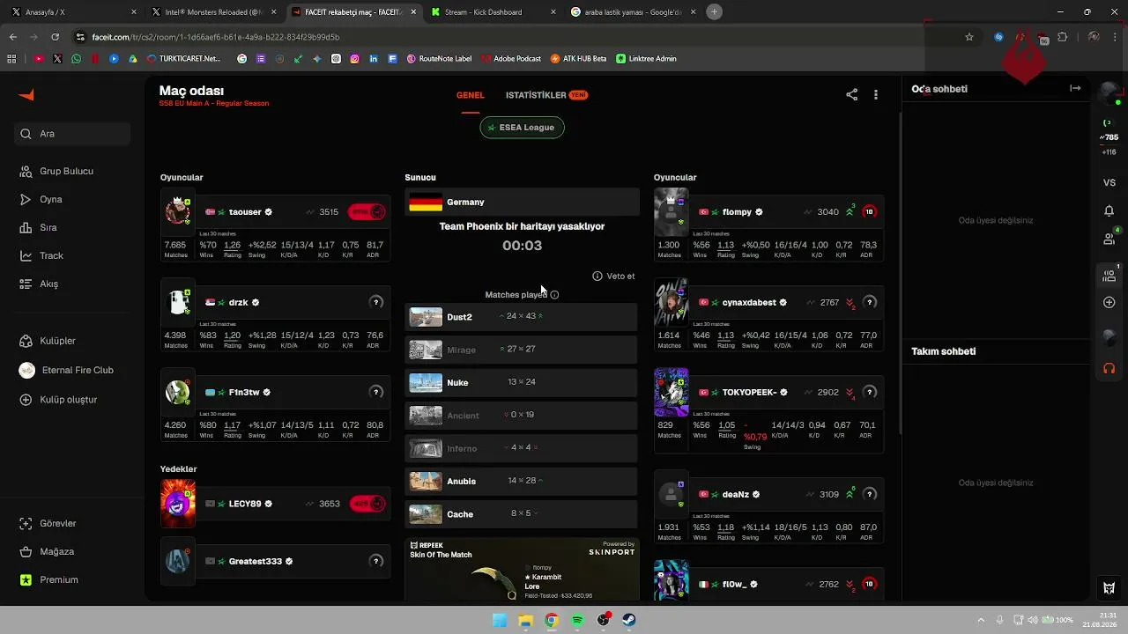1128x634 pixels.
Task: Click the orange headset support icon
Action: [x=1109, y=369]
